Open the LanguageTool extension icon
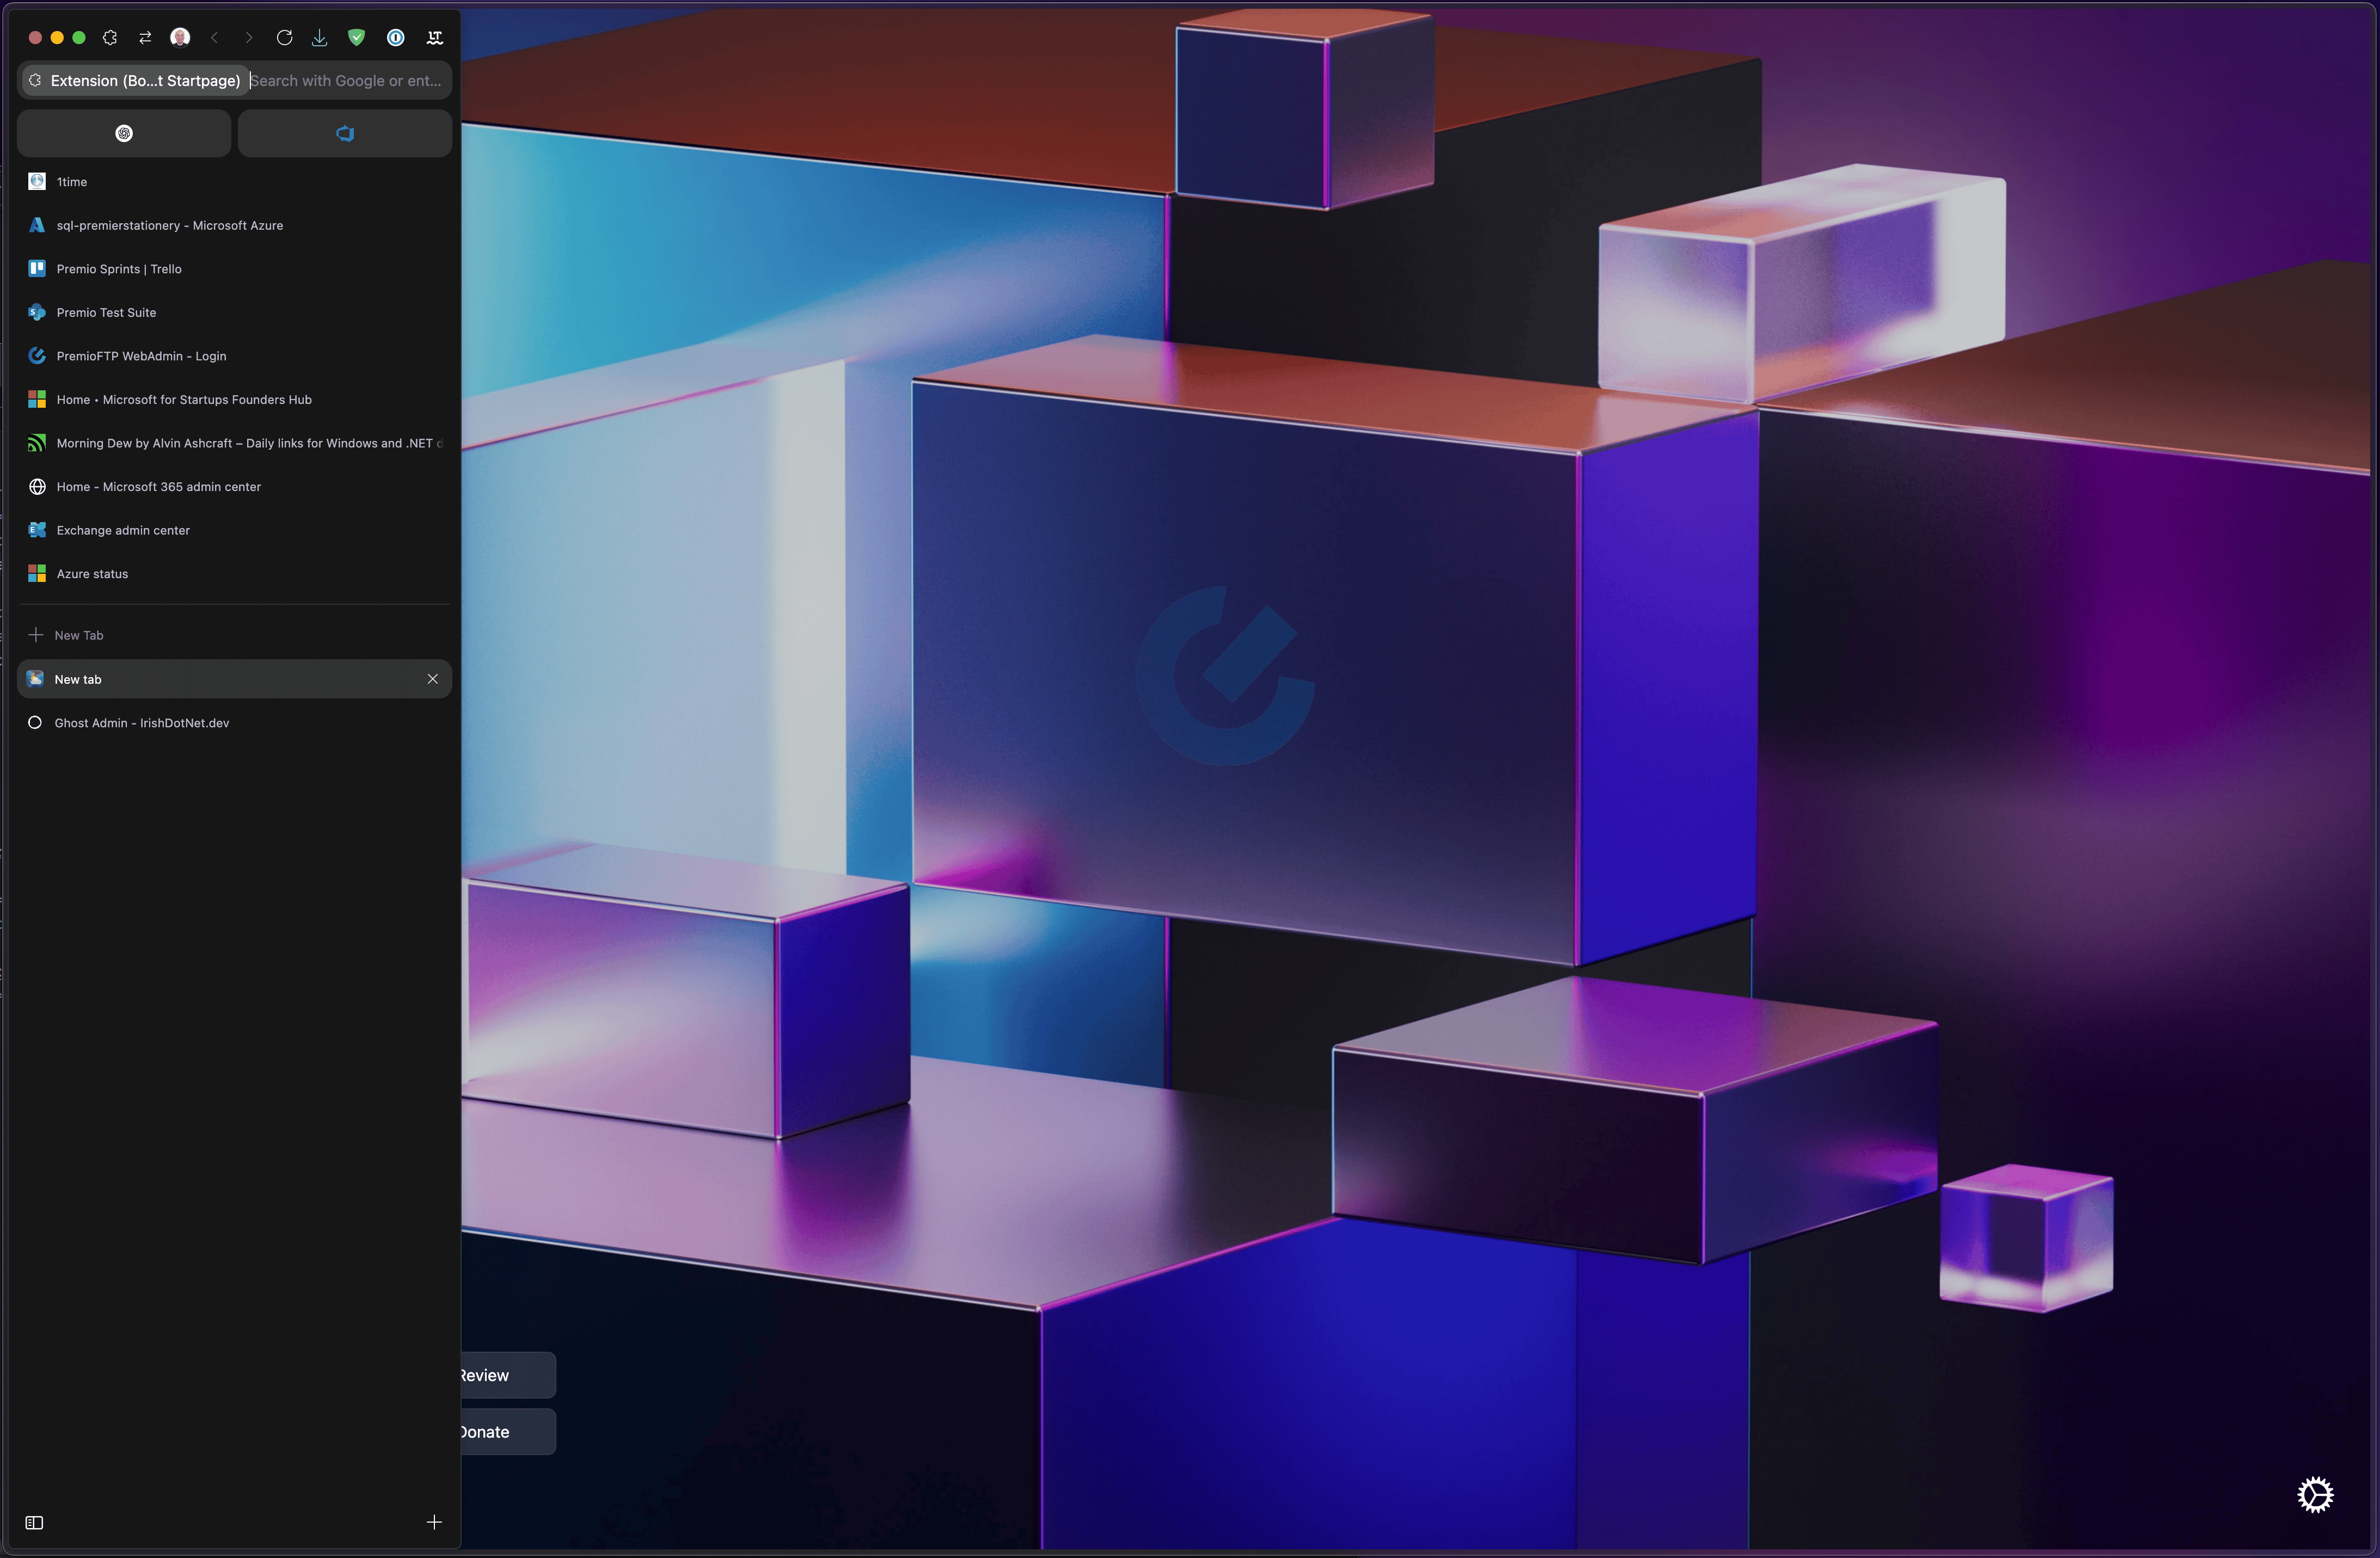Viewport: 2380px width, 1558px height. [435, 37]
